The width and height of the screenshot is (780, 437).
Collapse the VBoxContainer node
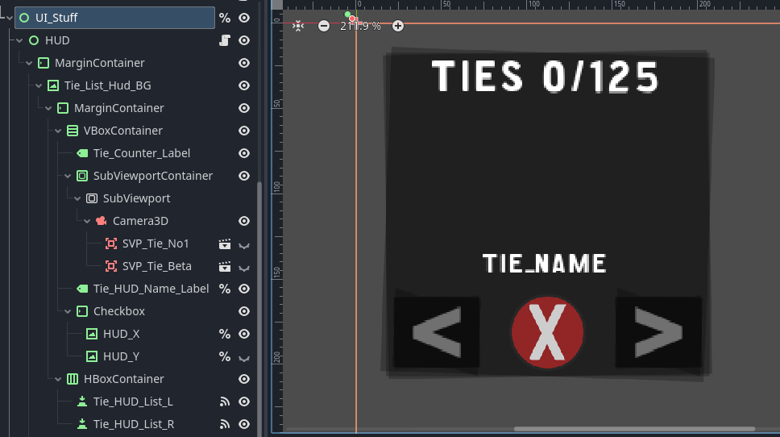[58, 131]
